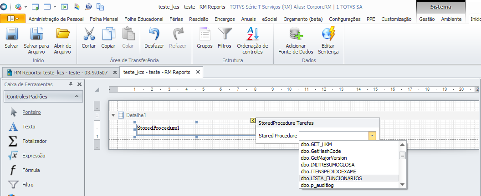
Task: Open Customização ribbon tab
Action: (397, 19)
